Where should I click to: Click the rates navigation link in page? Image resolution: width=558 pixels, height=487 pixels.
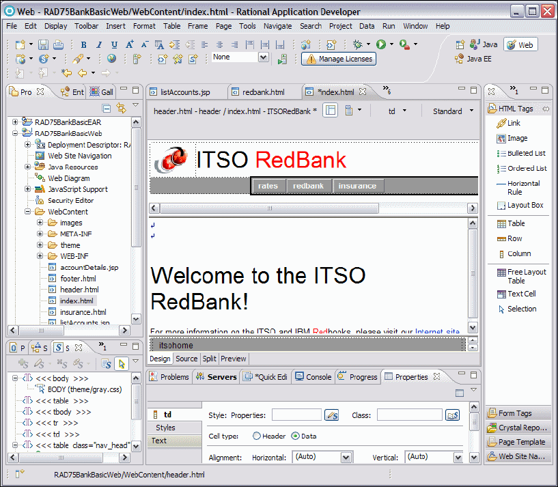point(268,186)
